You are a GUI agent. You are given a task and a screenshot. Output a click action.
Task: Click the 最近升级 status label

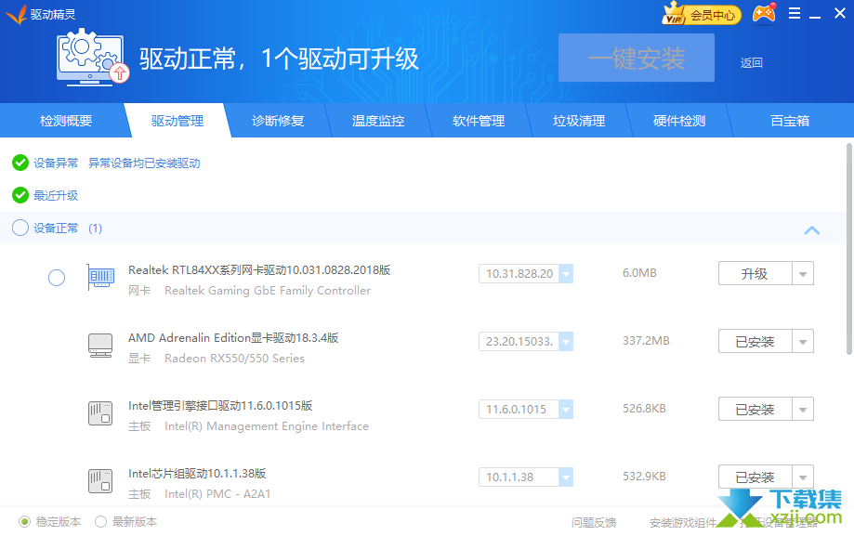(56, 196)
